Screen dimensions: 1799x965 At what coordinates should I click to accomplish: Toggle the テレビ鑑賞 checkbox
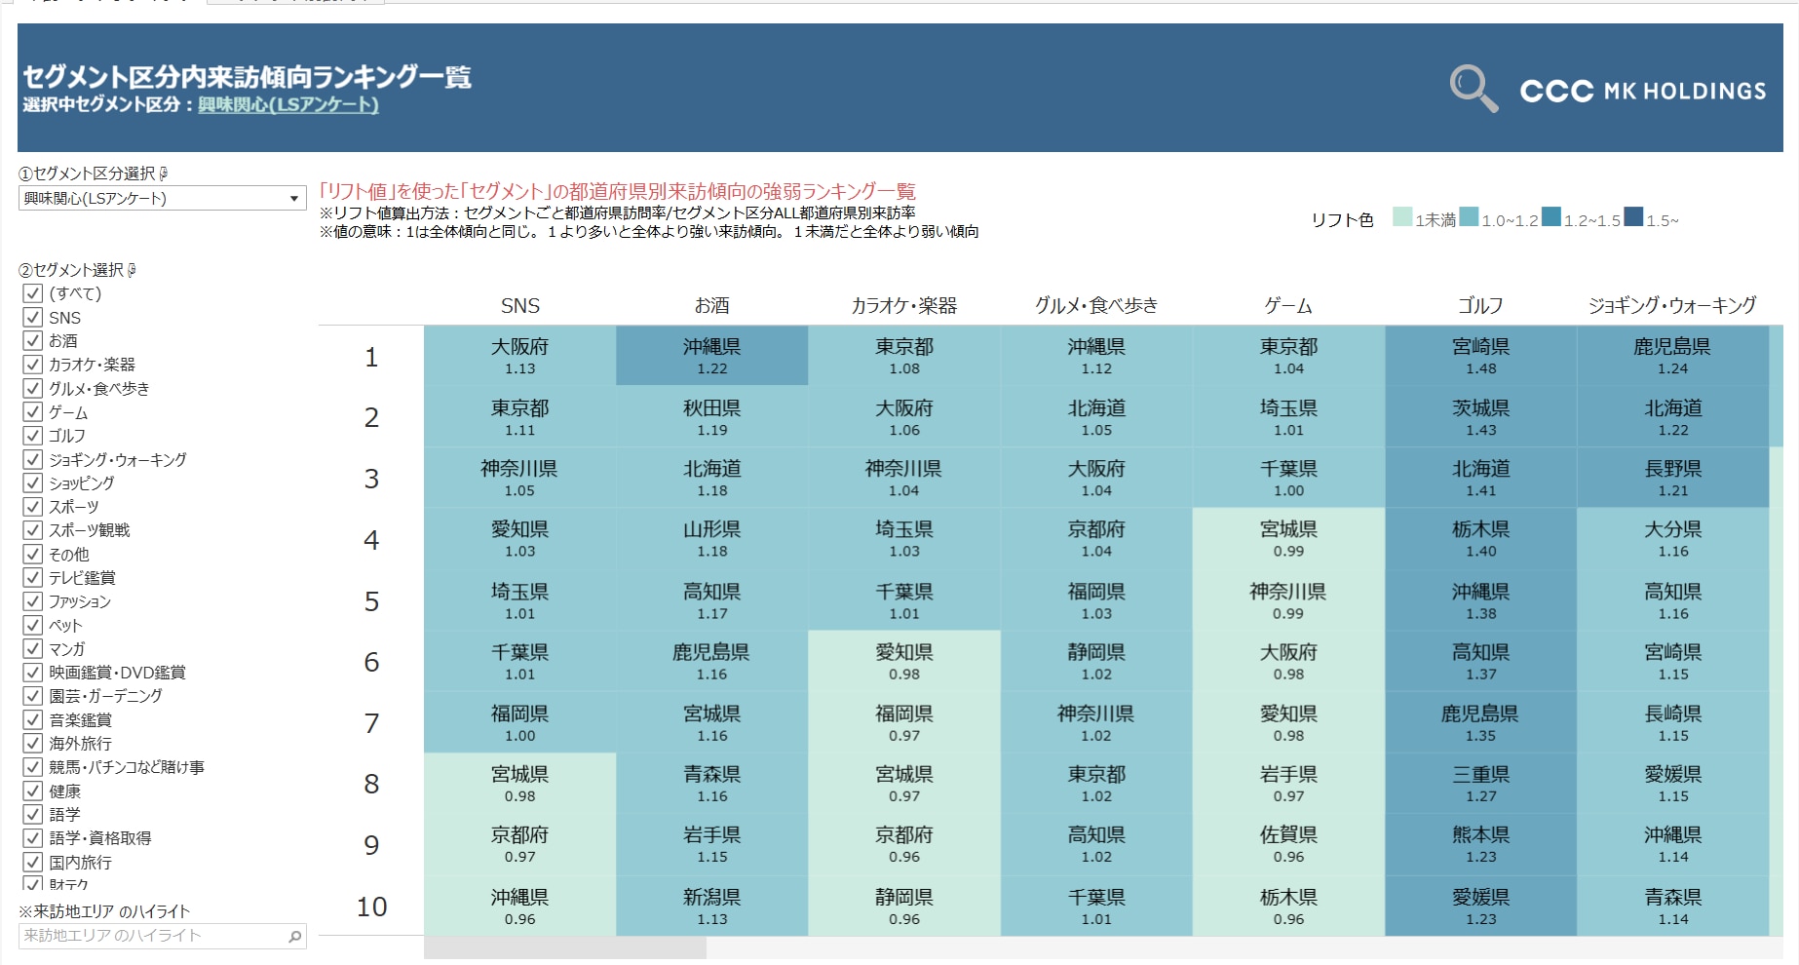pos(33,577)
